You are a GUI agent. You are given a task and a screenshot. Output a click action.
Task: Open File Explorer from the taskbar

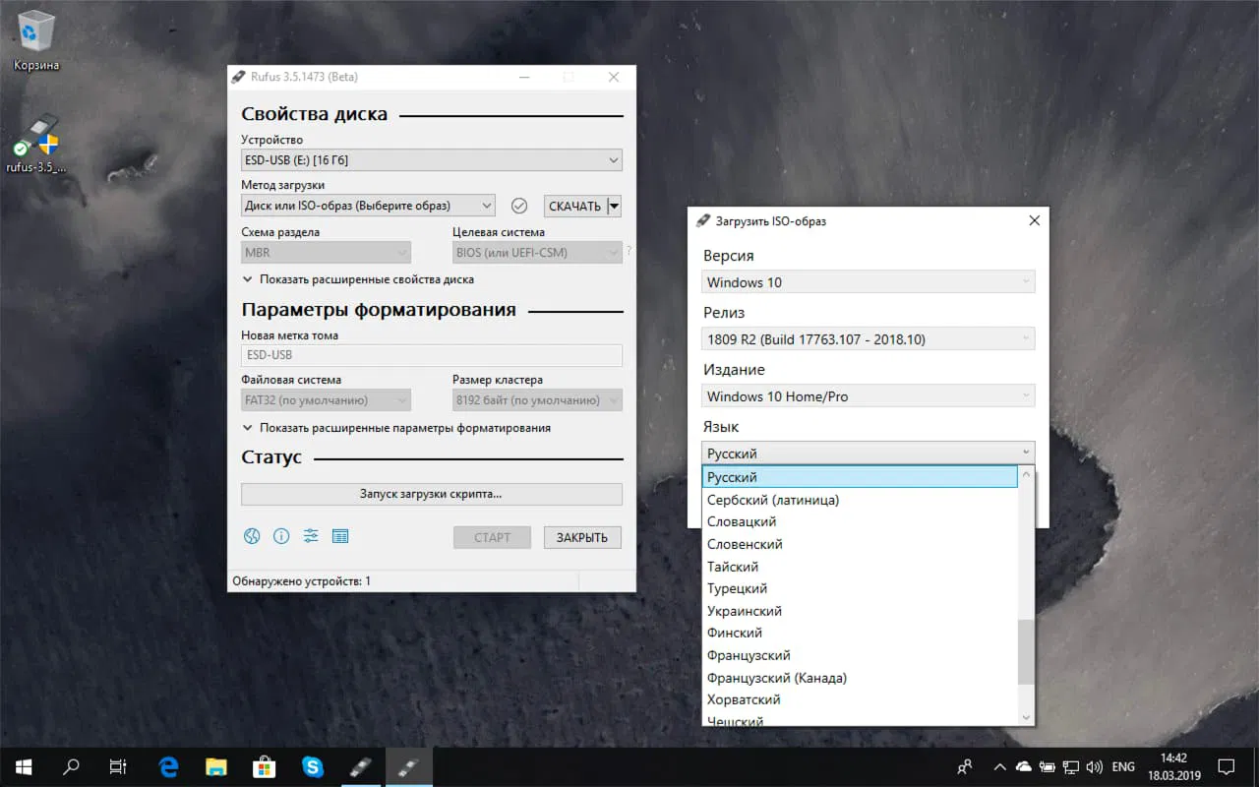(x=216, y=766)
